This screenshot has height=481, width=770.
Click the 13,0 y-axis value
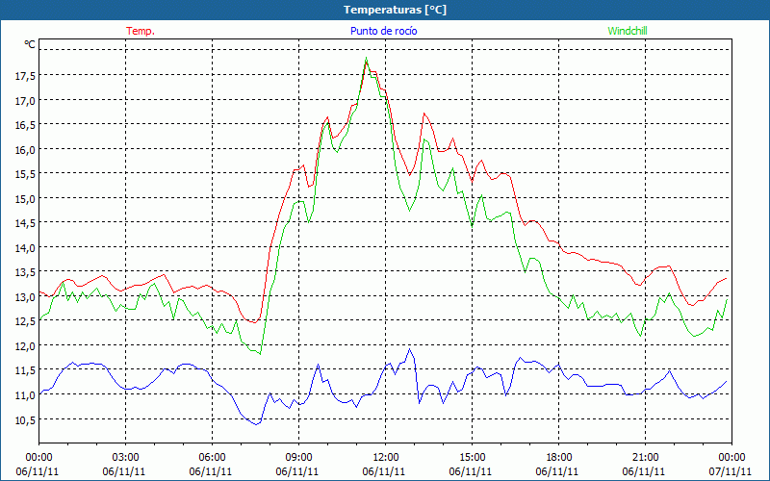pos(25,297)
